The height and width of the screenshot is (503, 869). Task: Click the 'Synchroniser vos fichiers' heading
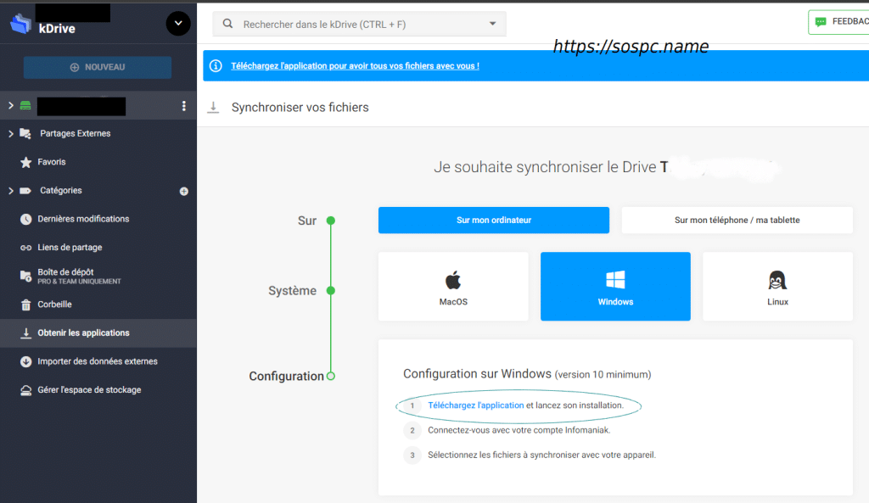pyautogui.click(x=300, y=108)
